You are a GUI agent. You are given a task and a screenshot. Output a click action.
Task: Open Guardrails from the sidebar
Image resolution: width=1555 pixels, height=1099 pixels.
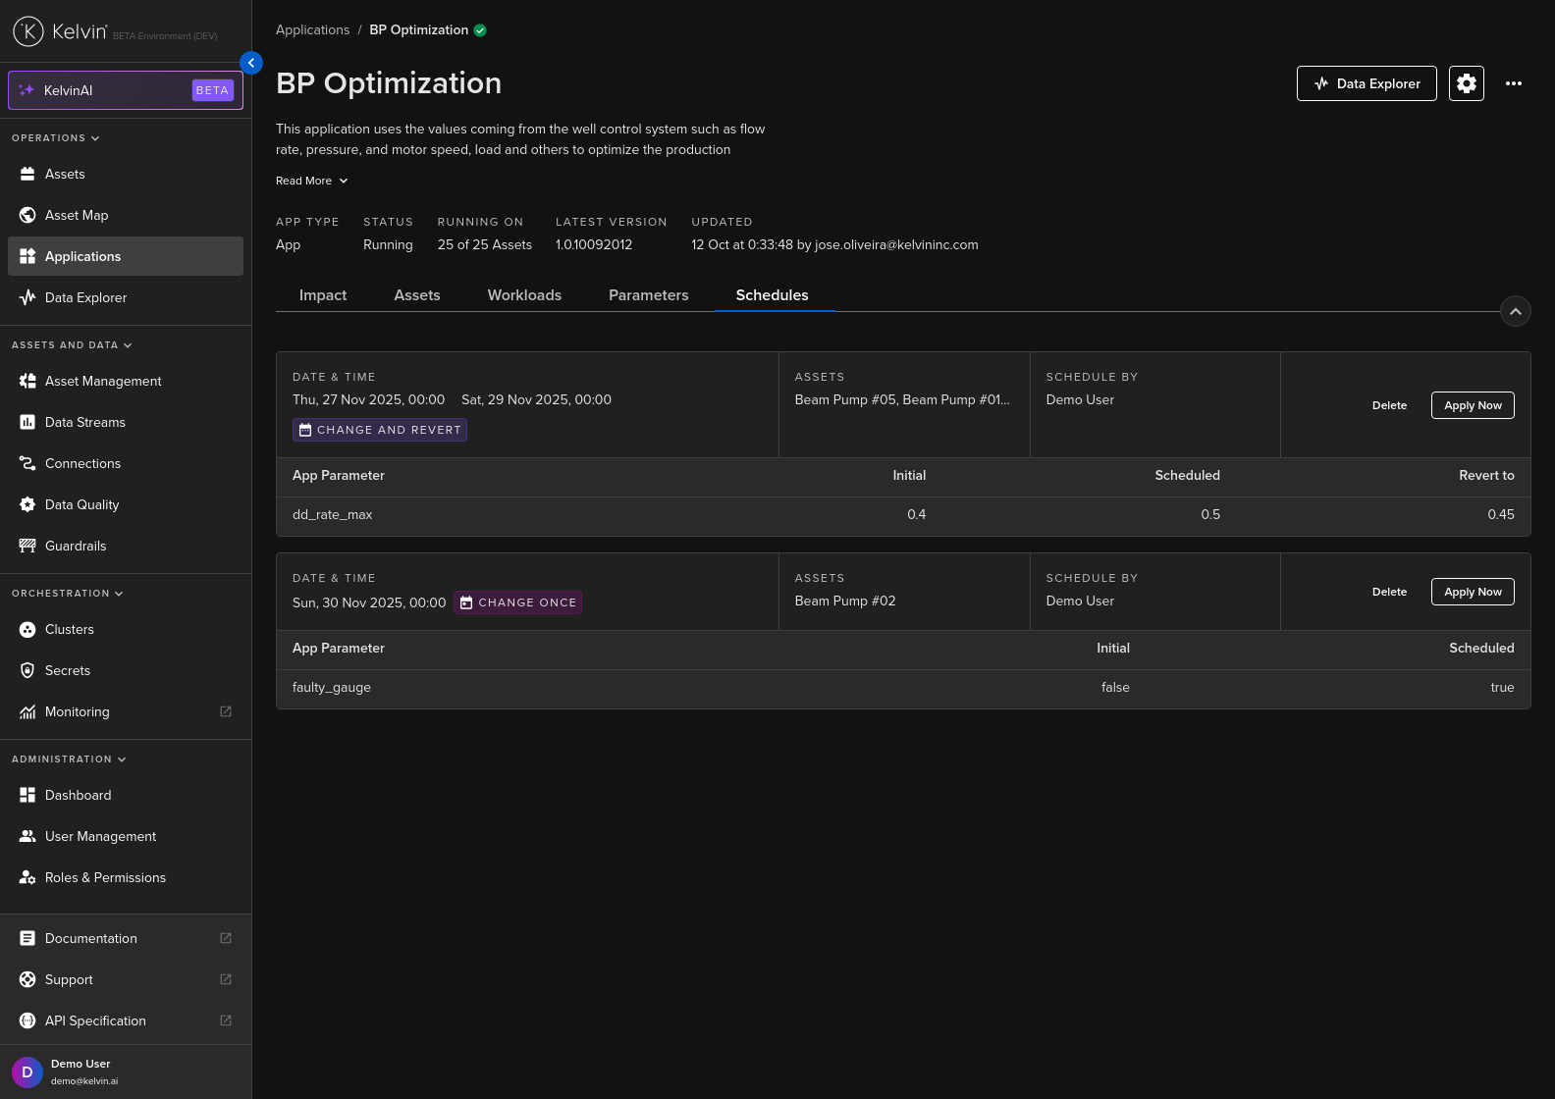[76, 546]
